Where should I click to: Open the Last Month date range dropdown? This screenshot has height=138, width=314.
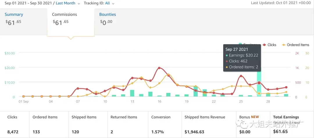65,3
